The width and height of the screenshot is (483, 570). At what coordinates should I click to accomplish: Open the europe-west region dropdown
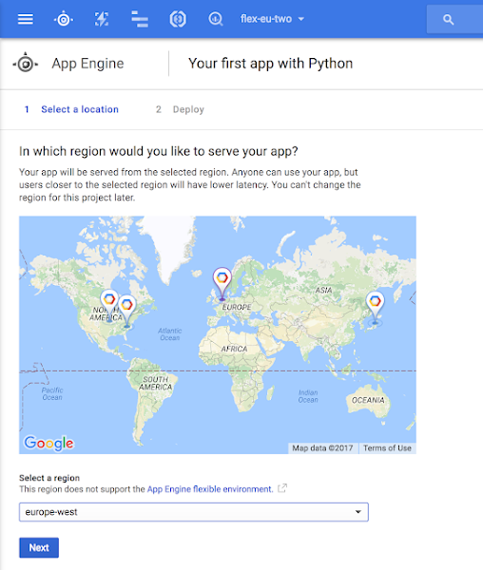coord(194,512)
